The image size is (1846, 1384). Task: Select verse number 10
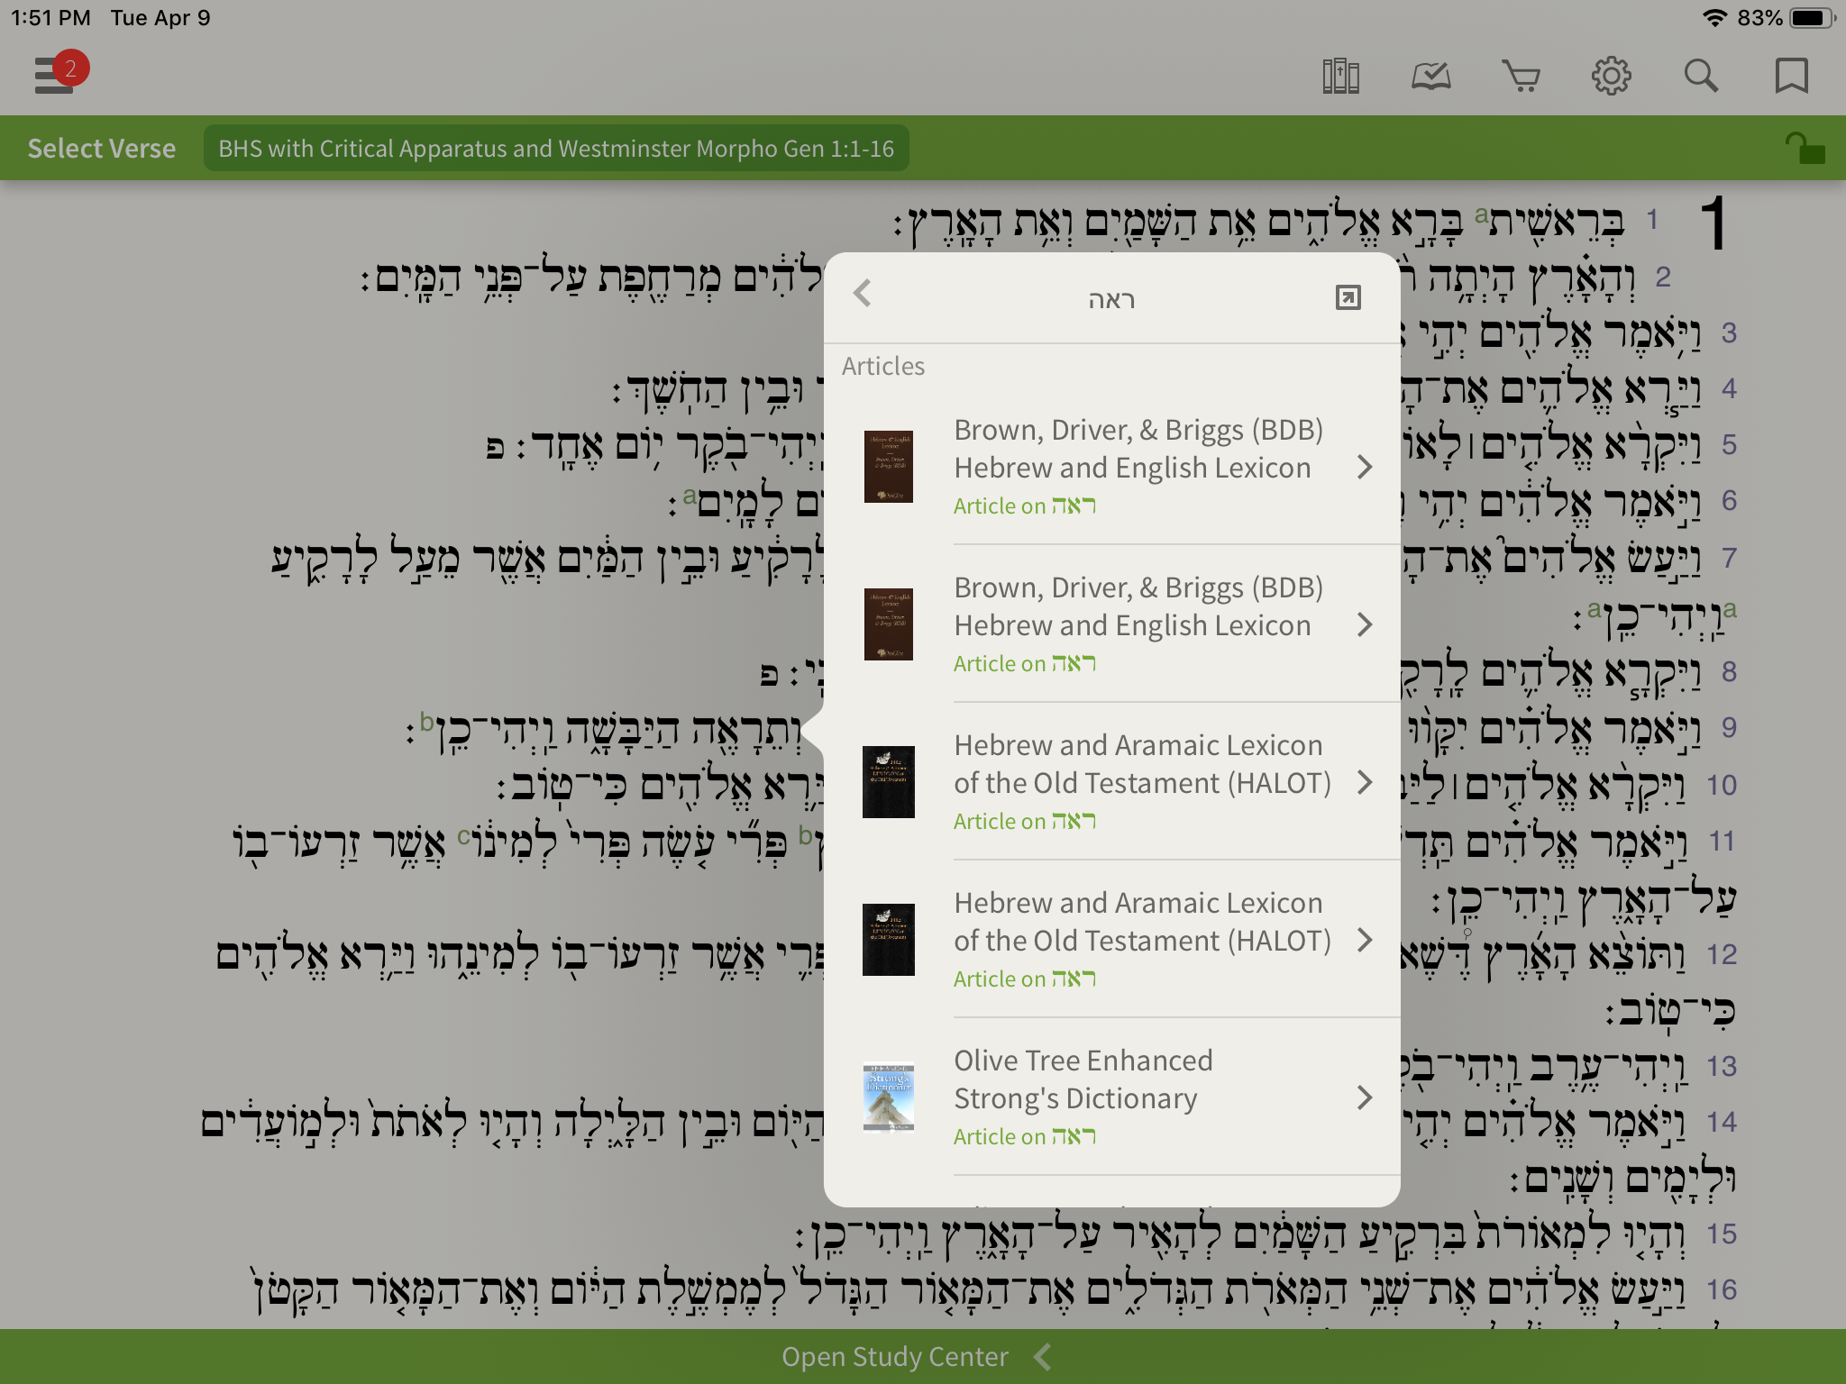1722,785
